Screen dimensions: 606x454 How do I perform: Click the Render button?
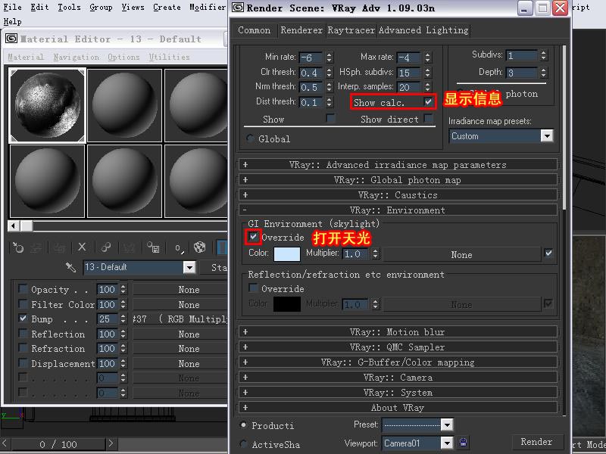pos(536,442)
